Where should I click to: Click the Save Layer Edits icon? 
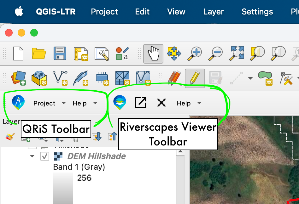[216, 78]
